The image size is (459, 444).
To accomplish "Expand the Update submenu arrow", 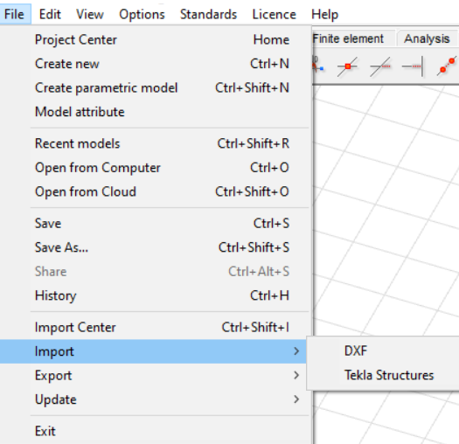I will [296, 399].
